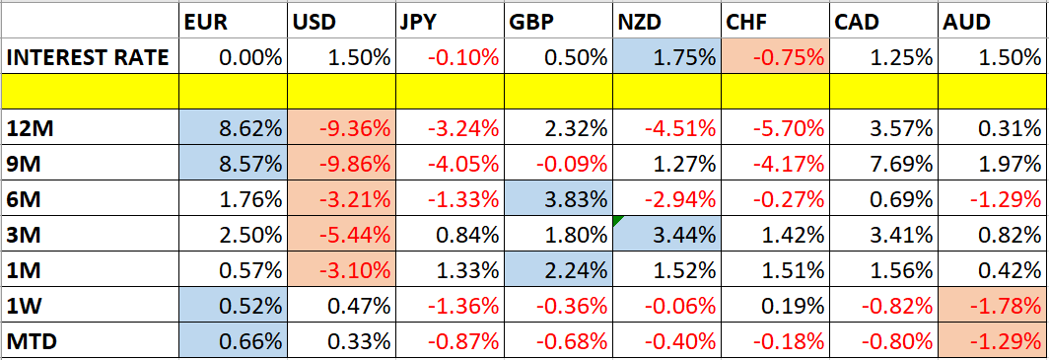Viewport: 1049px width, 360px height.
Task: Select the yellow blank cell under JPY
Action: pos(450,92)
